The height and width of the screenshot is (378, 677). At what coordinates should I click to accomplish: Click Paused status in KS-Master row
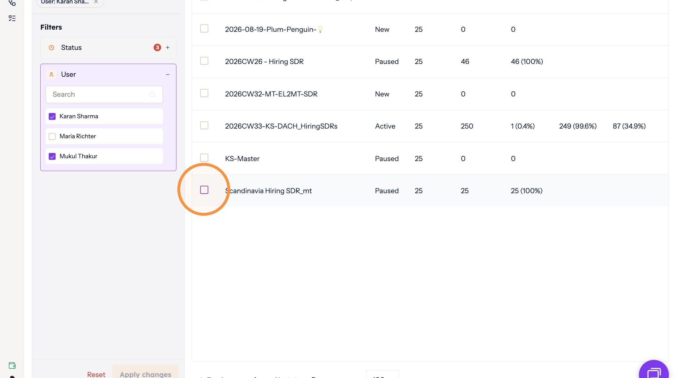click(387, 159)
